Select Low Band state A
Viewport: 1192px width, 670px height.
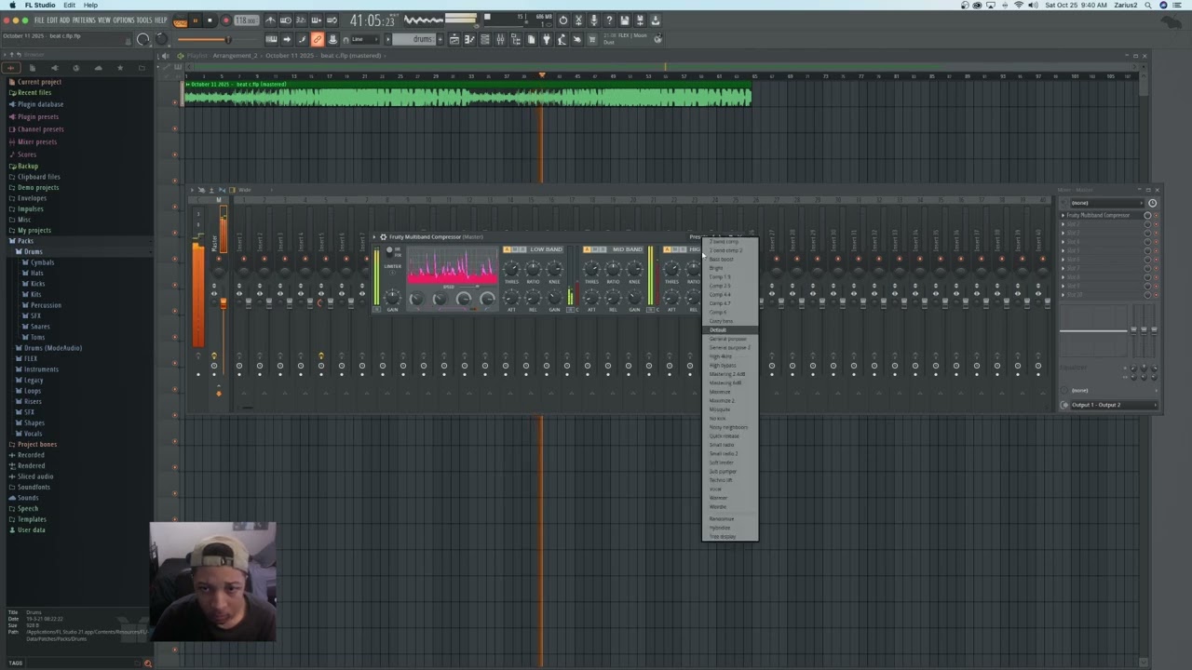(x=508, y=249)
